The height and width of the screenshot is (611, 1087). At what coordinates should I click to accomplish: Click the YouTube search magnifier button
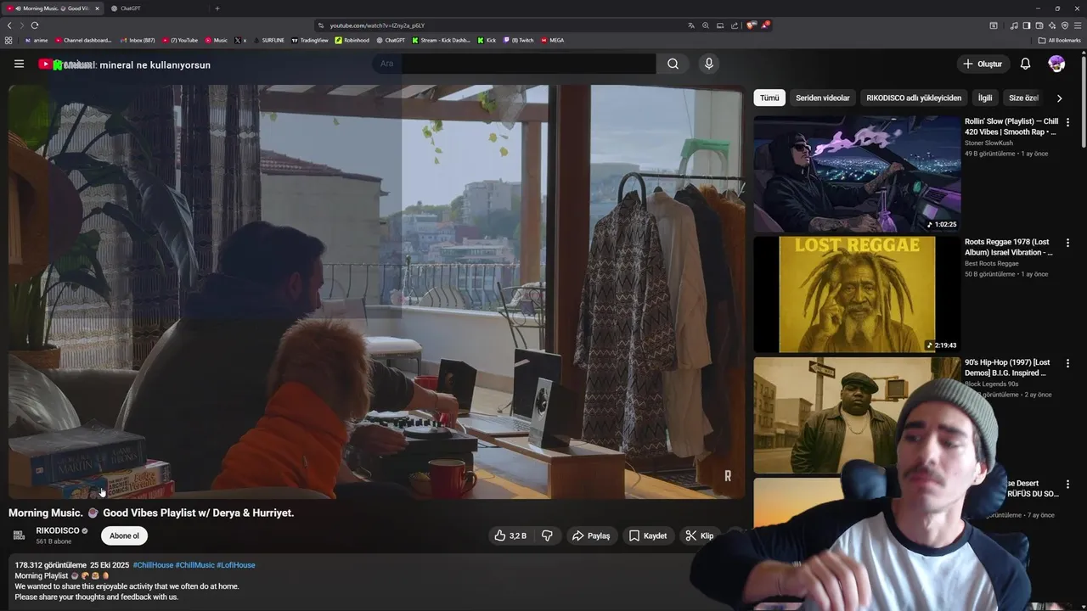[x=673, y=64]
